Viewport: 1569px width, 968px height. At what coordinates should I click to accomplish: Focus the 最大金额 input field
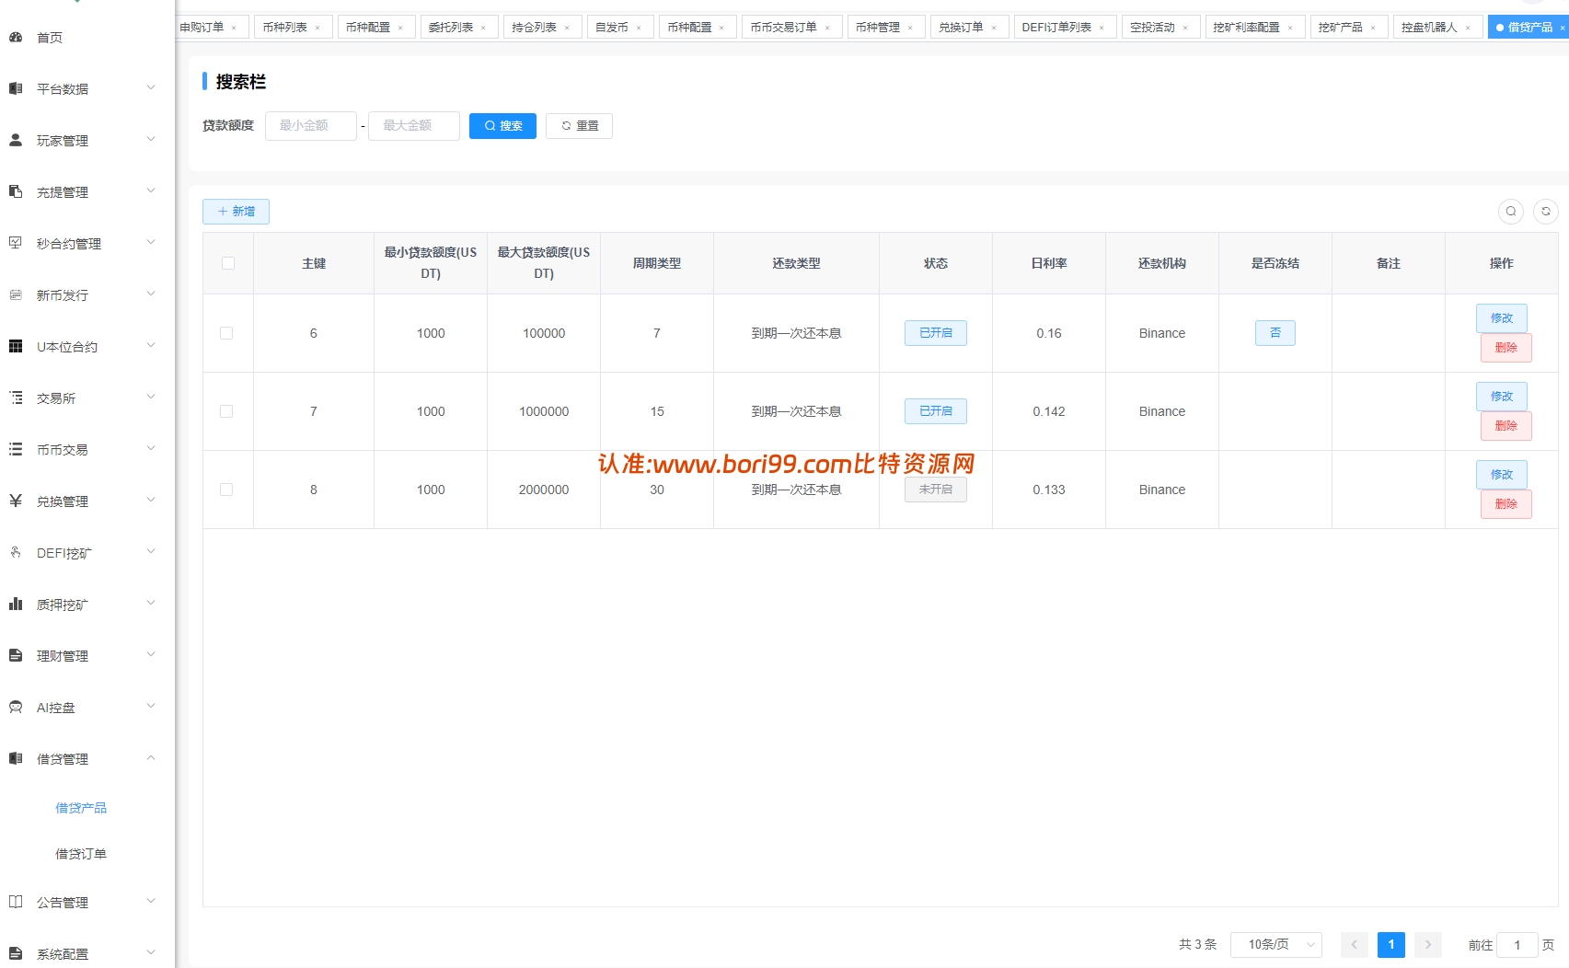[414, 126]
